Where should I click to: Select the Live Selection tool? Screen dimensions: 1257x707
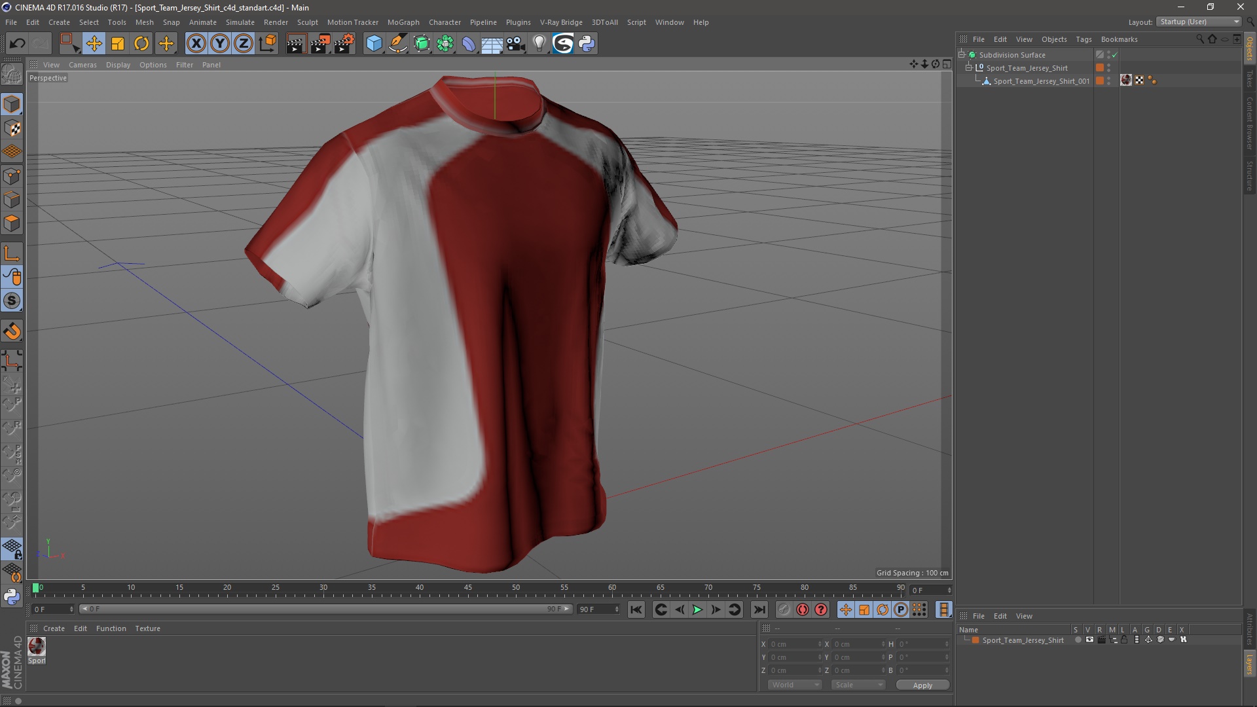tap(69, 44)
